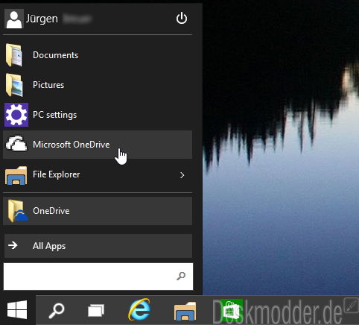Open Task View from taskbar
This screenshot has height=325, width=359.
tap(96, 311)
